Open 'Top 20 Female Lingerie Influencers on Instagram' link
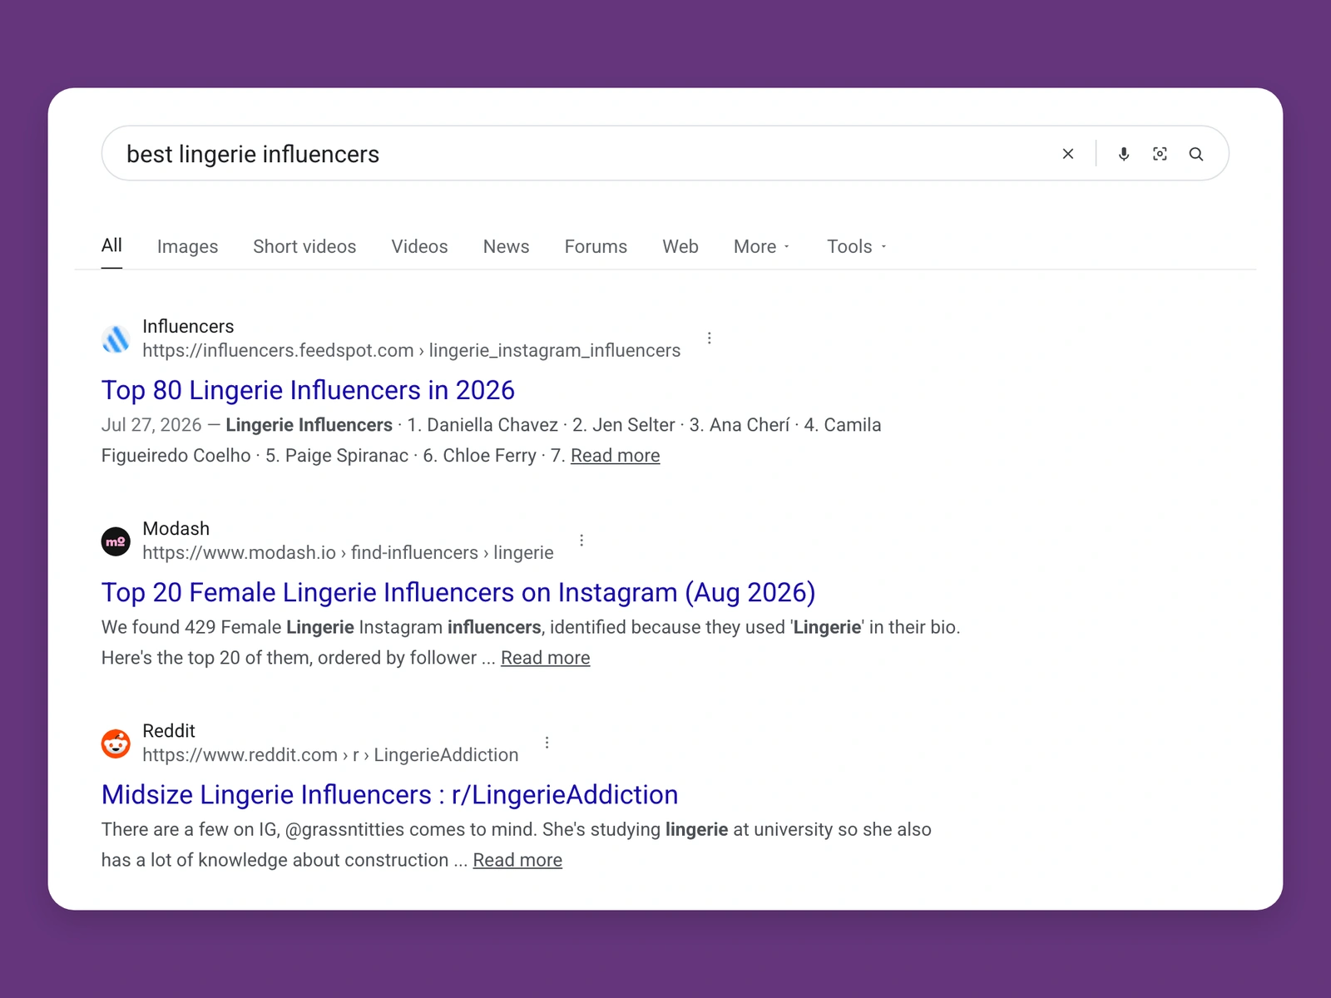 click(458, 592)
